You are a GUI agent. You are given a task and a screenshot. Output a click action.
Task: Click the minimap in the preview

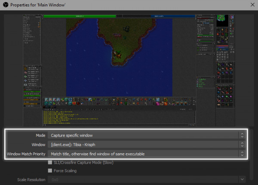pyautogui.click(x=222, y=20)
